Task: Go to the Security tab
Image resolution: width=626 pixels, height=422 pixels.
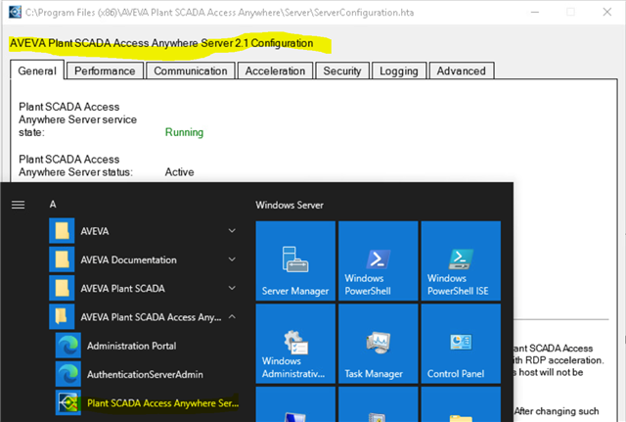Action: [342, 70]
